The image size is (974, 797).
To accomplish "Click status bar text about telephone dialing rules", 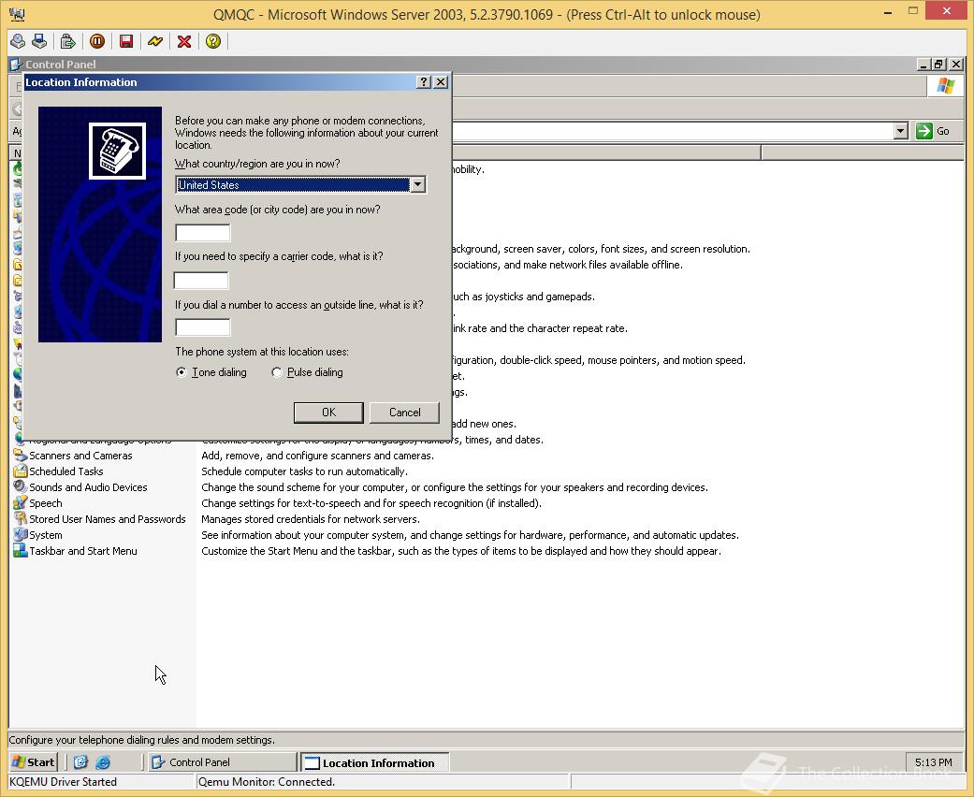I will coord(141,740).
